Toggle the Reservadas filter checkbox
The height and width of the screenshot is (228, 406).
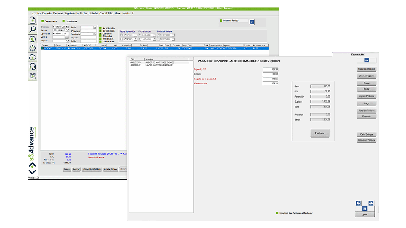[101, 39]
